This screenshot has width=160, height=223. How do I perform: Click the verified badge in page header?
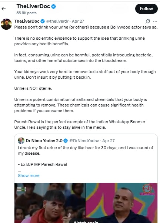click(54, 7)
